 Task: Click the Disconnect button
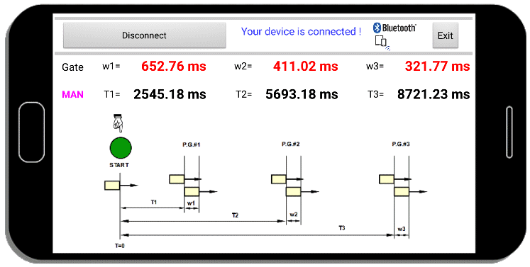pos(144,35)
